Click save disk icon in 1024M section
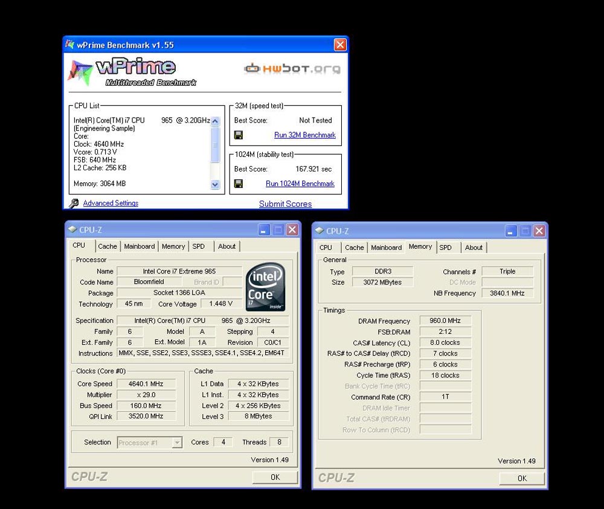Screen dimensions: 604x509 click(x=239, y=184)
